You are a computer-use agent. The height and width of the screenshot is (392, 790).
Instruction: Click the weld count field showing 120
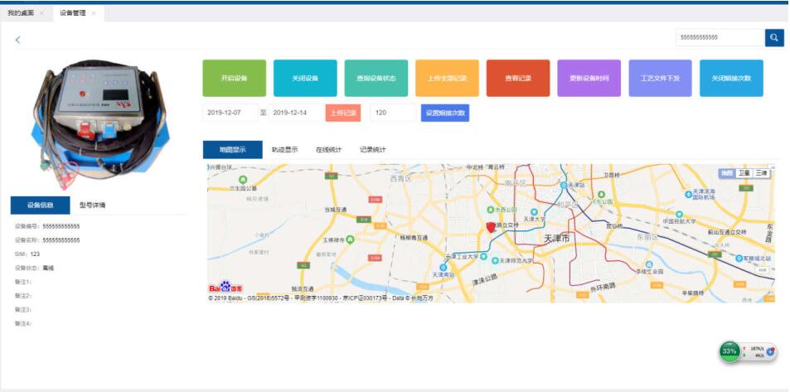[x=392, y=113]
